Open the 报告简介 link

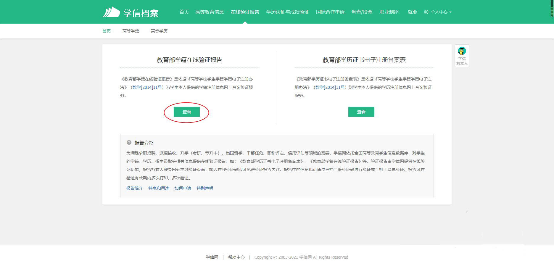click(x=135, y=188)
